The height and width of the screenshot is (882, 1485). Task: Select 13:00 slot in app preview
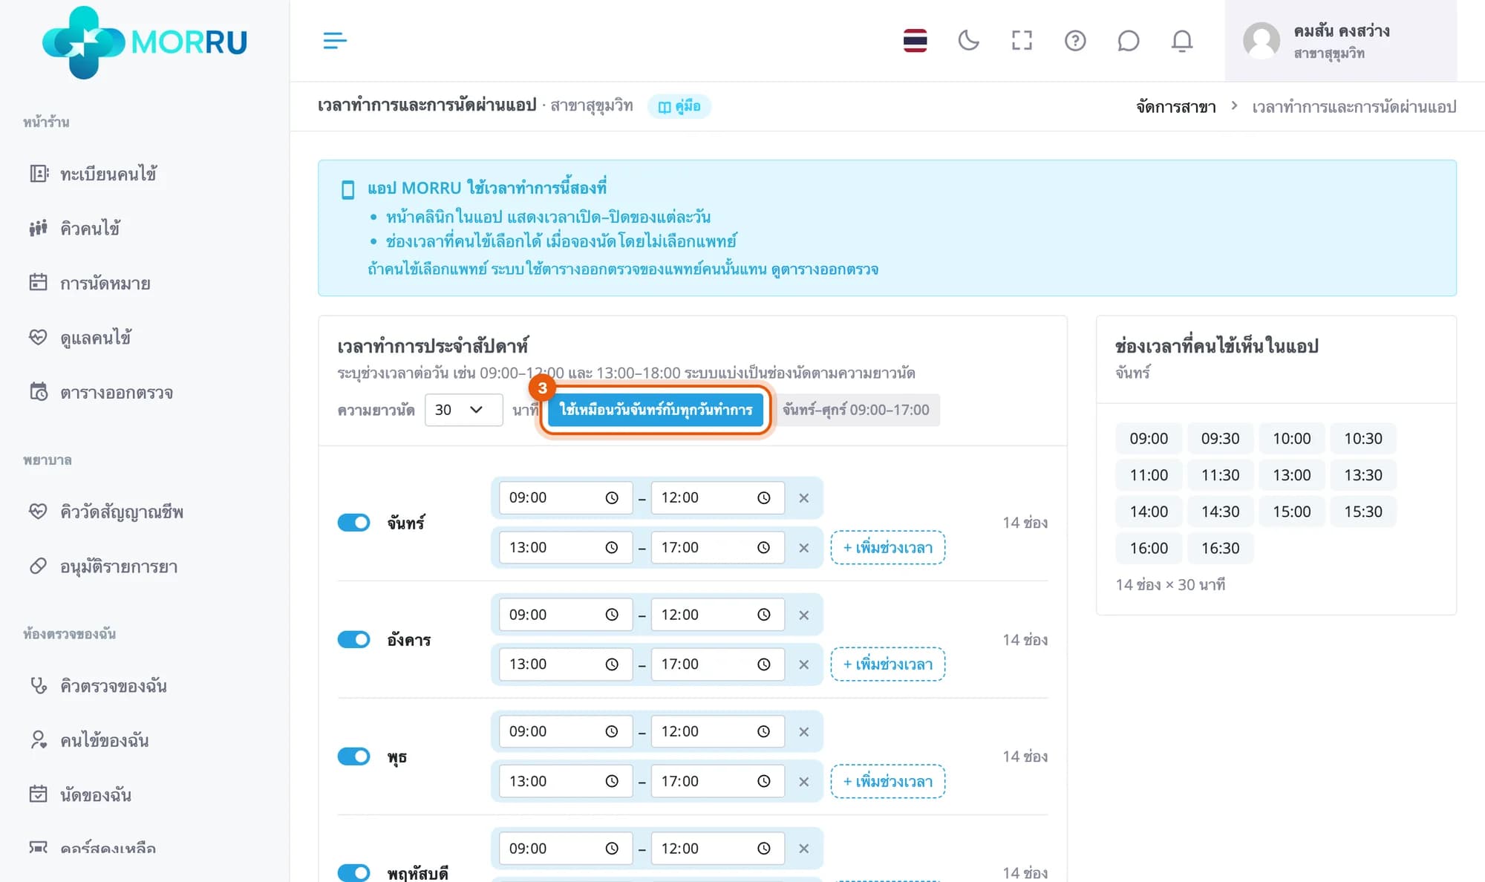[x=1292, y=474]
